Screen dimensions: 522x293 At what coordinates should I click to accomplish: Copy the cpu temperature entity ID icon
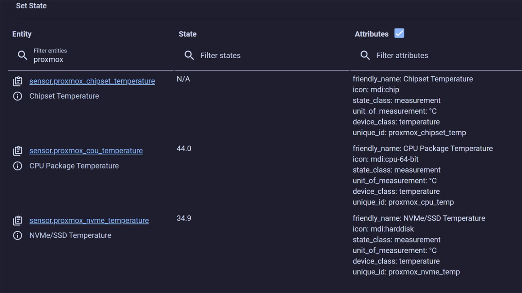(18, 151)
